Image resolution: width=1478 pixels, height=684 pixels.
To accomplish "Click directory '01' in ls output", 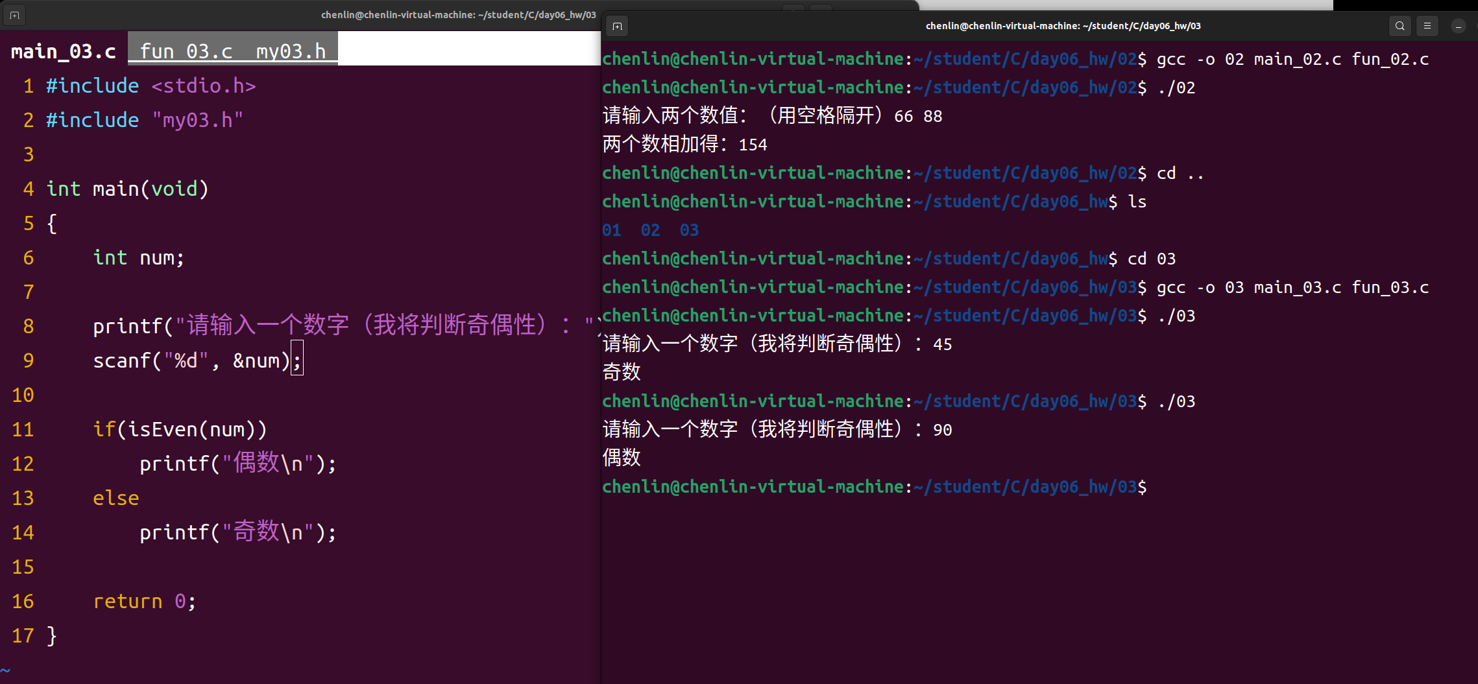I will tap(612, 230).
